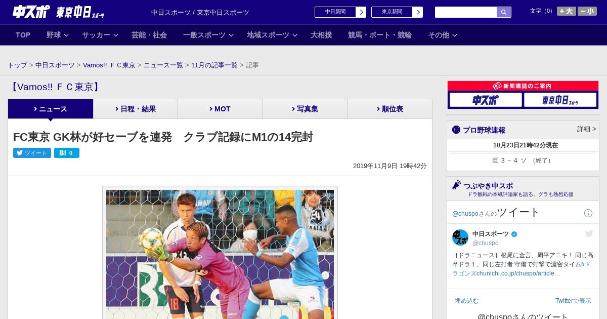
Task: Click the Twitter ツイート share button
Action: point(32,153)
